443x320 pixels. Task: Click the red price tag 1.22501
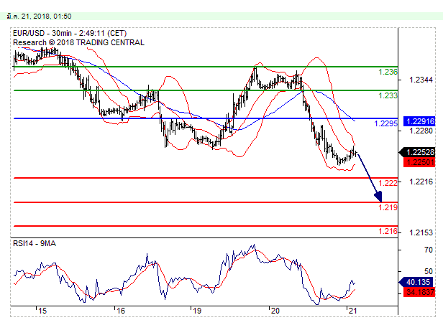click(419, 162)
